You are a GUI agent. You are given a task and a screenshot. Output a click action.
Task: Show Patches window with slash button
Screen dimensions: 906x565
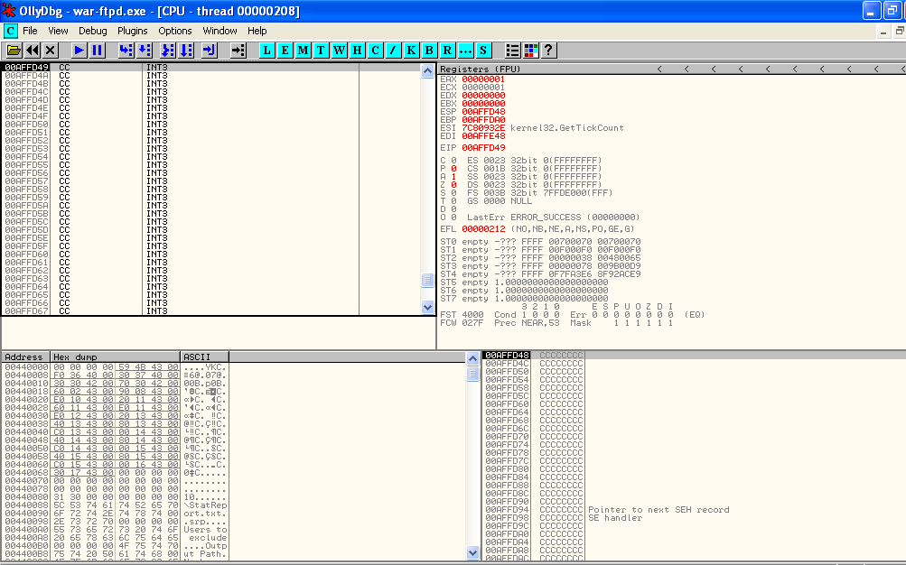[393, 51]
